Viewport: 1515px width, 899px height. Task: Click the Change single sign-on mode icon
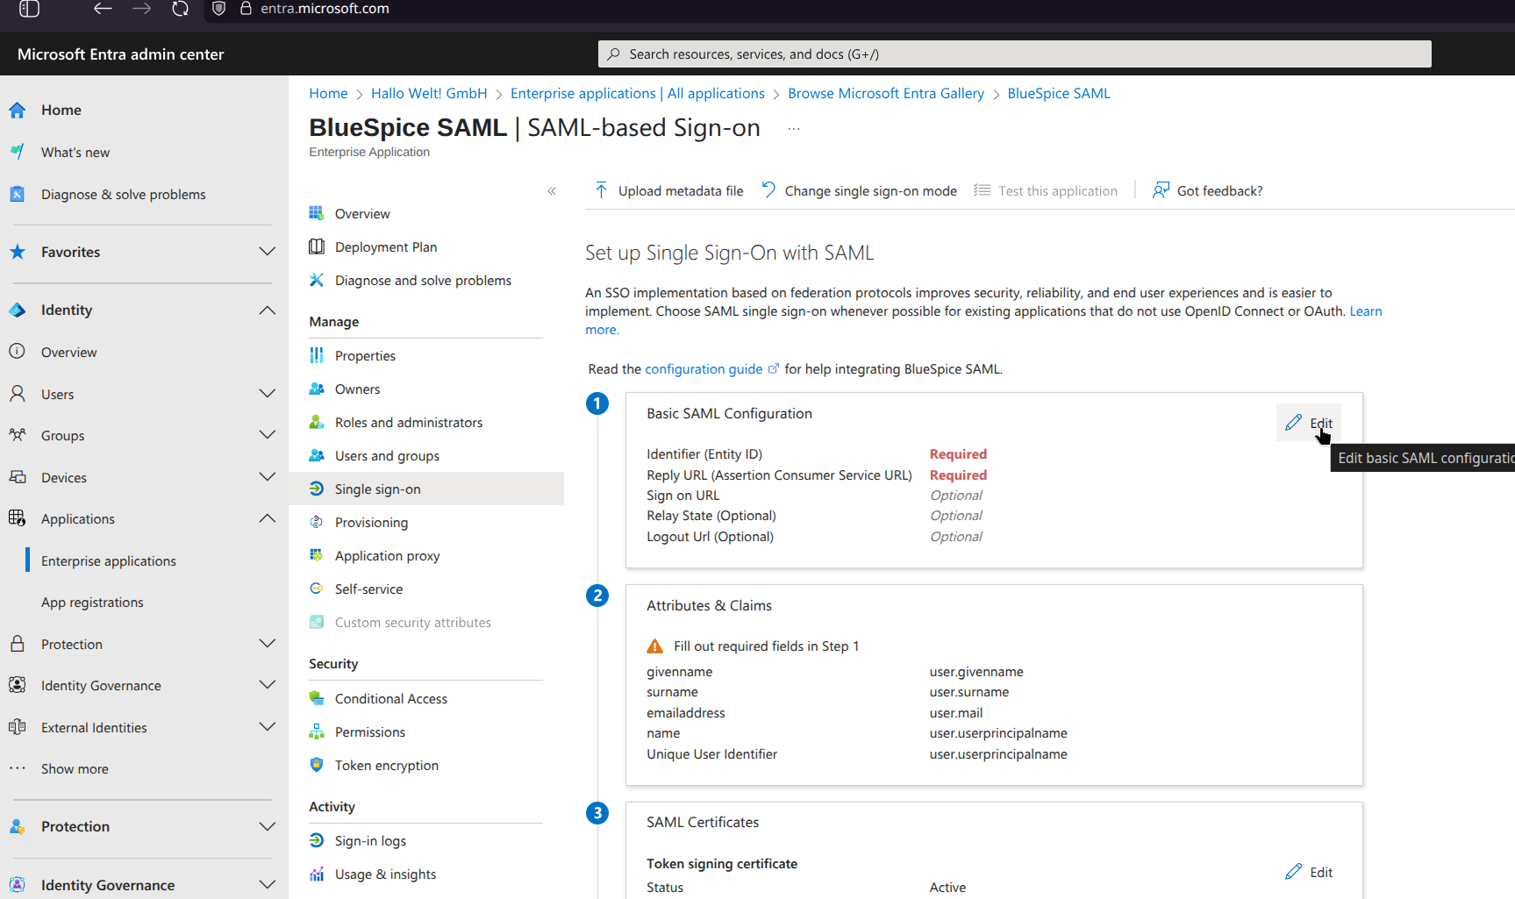(768, 190)
